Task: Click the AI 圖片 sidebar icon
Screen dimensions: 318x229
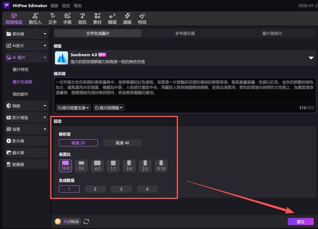Action: pyautogui.click(x=9, y=58)
